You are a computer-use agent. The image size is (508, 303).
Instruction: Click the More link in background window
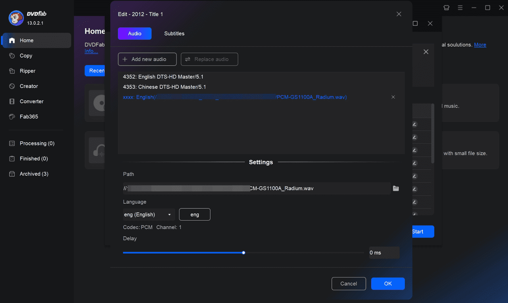pyautogui.click(x=480, y=45)
